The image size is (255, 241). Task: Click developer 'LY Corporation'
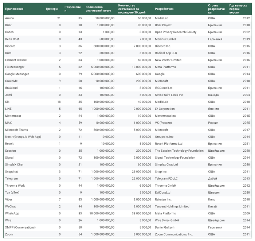[165, 109]
